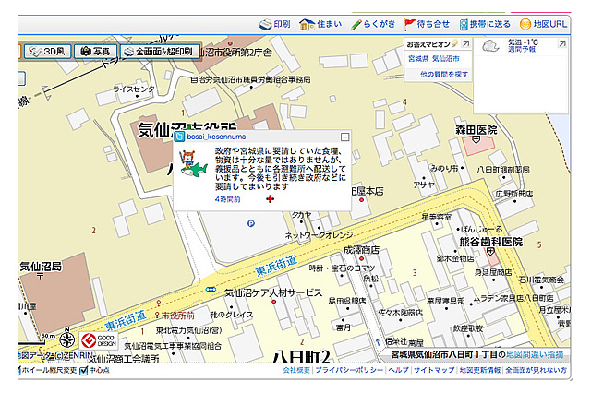Screen dimensions: 591x393
Task: Click the 森田医院 hospital symbol
Action: 476,140
